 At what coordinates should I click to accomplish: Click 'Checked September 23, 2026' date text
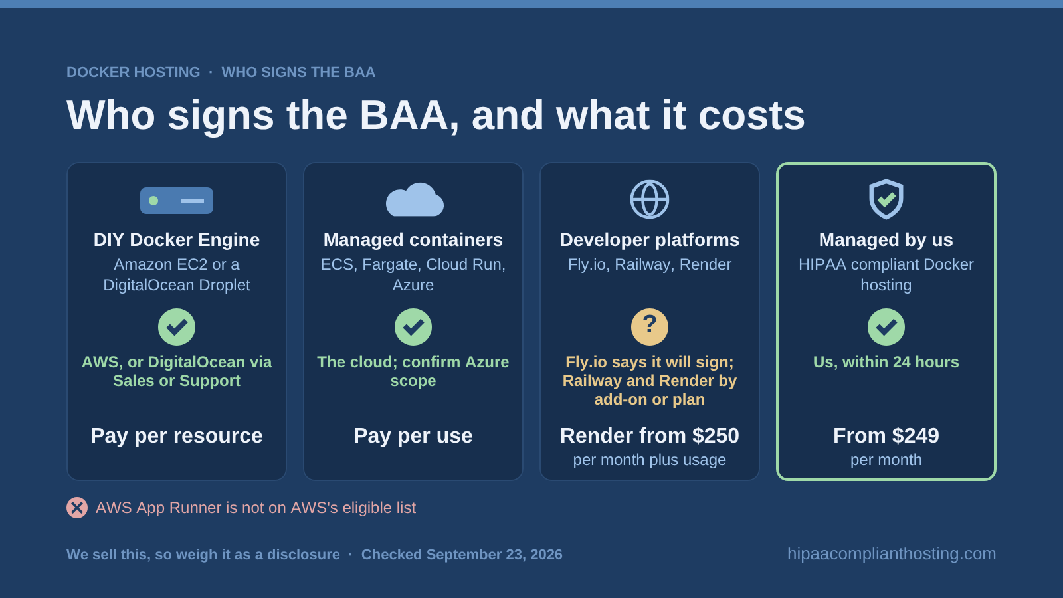tap(462, 555)
